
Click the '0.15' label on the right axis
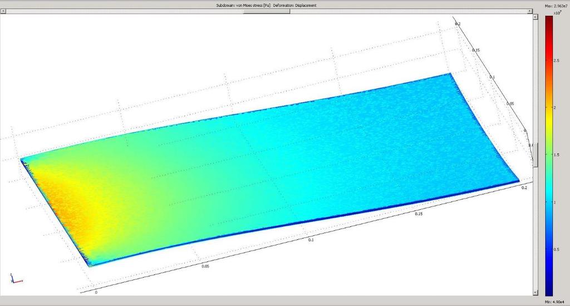[x=476, y=50]
